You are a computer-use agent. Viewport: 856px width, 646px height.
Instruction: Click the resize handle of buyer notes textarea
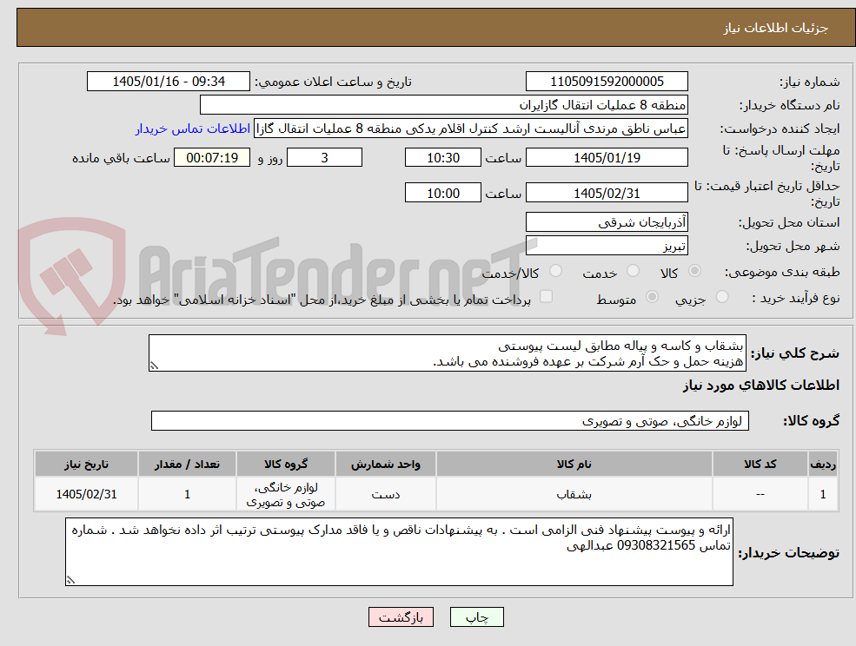70,581
